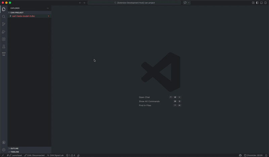Open chat dropdown arrow in title bar

189,3
